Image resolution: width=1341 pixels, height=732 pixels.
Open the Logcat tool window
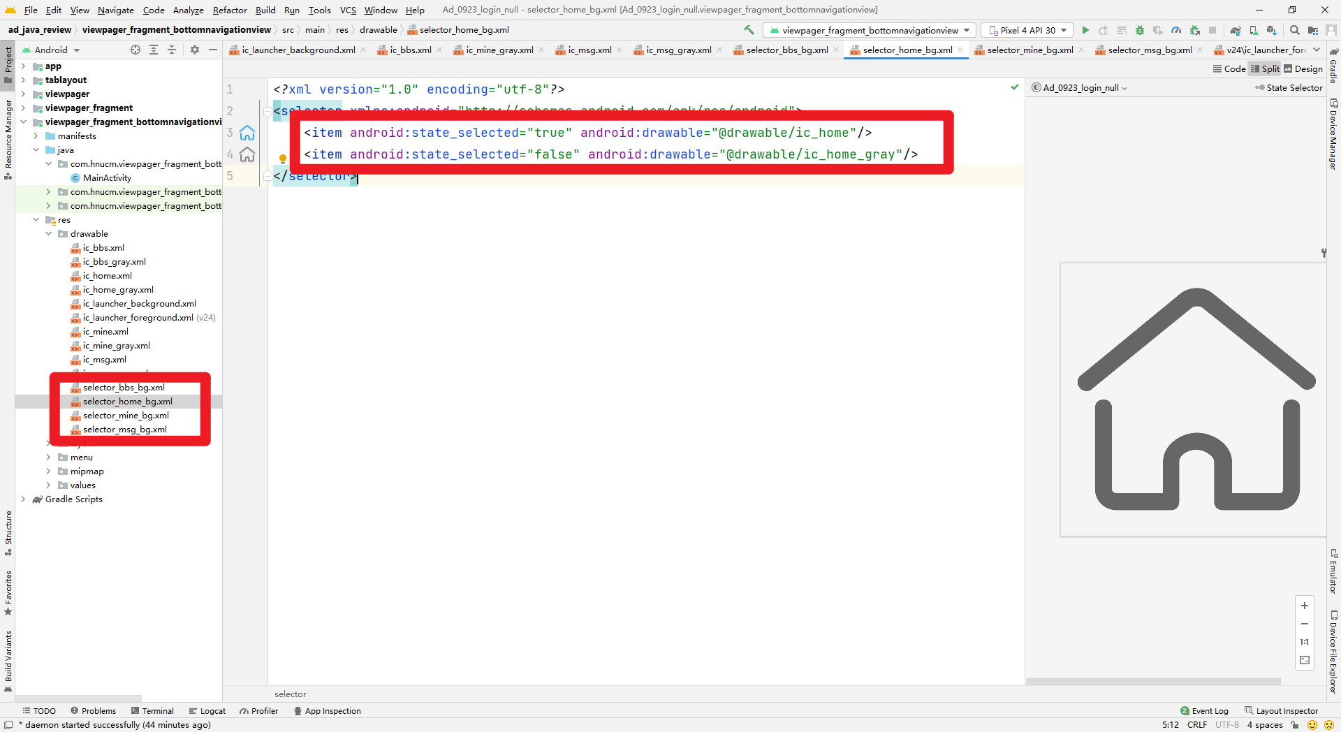[207, 711]
